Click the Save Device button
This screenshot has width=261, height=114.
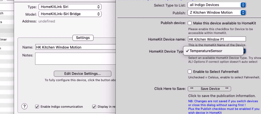209,89
